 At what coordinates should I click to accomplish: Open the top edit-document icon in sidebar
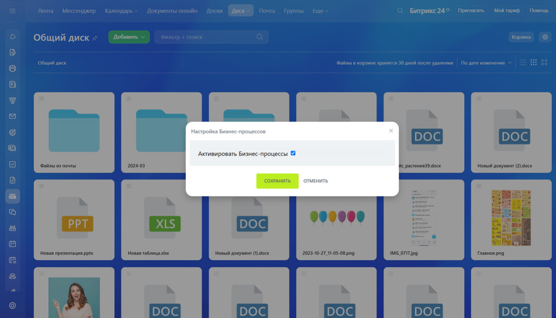coord(13,53)
